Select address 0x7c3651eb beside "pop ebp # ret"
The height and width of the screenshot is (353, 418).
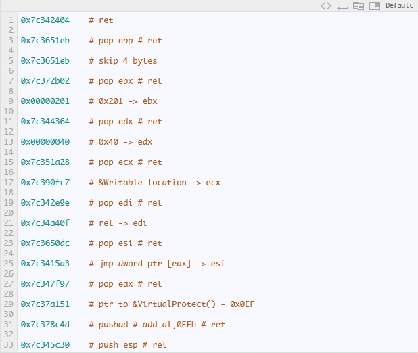[45, 41]
